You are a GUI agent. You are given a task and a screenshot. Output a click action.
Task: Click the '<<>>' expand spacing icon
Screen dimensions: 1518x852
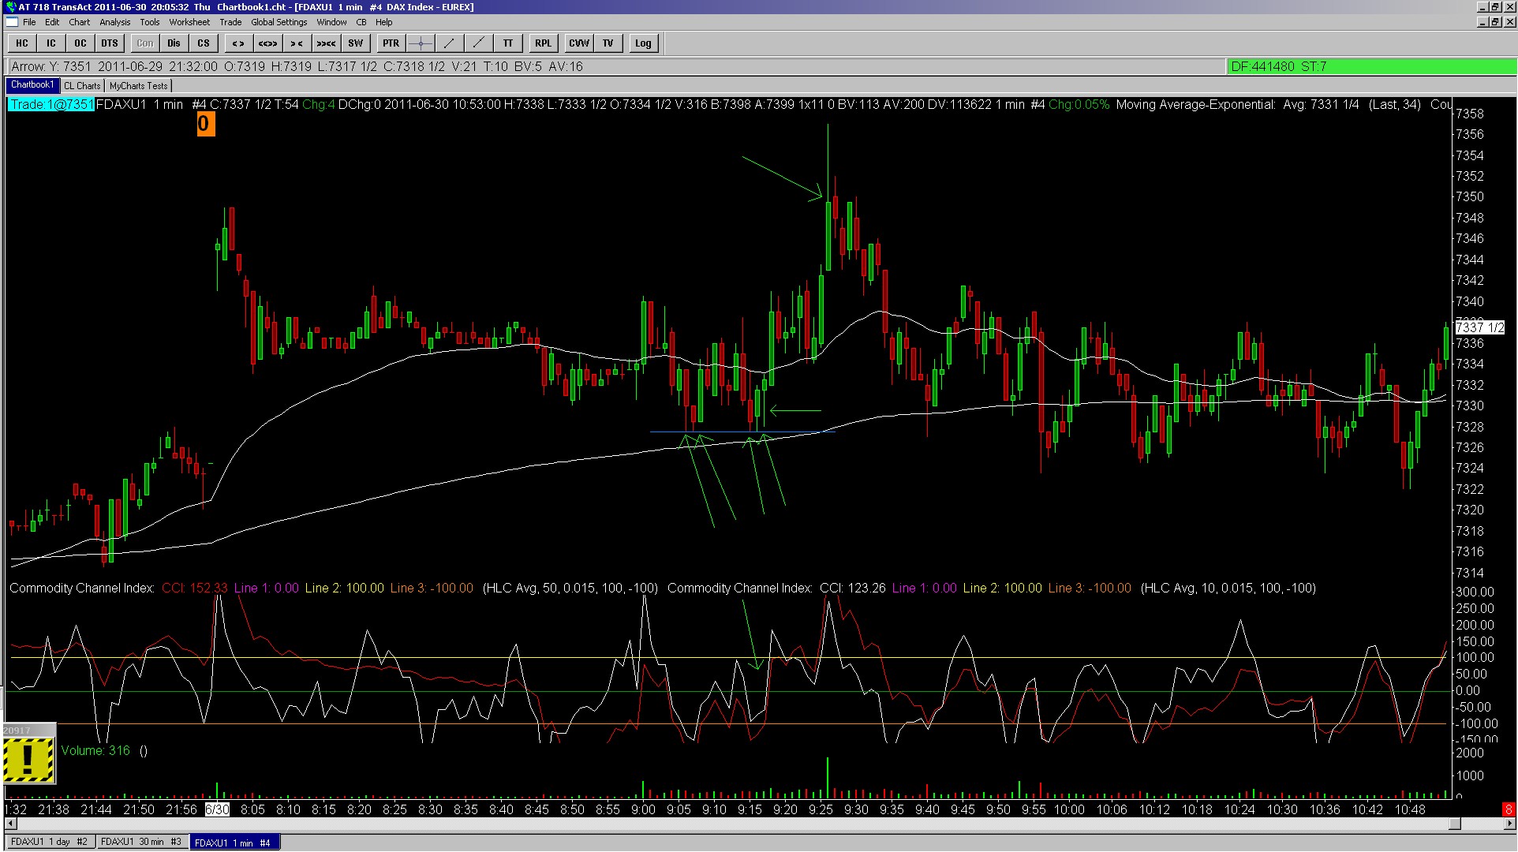click(267, 43)
